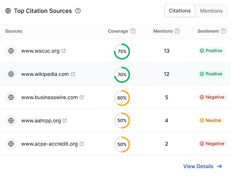Click the arrow icon next to View Details
Image resolution: width=231 pixels, height=178 pixels.
219,166
